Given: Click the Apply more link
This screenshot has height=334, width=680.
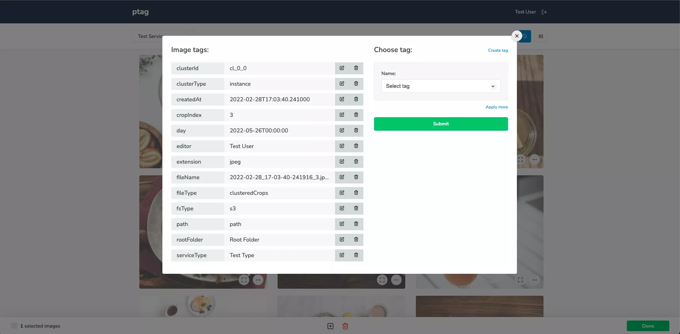Looking at the screenshot, I should 497,107.
